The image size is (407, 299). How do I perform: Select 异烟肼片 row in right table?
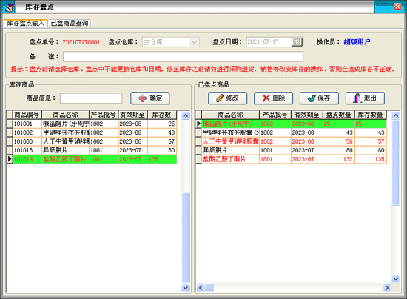click(x=294, y=150)
